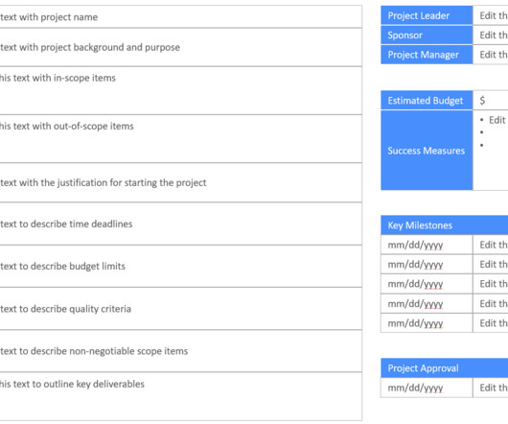Click the Key Milestones table header

[445, 225]
